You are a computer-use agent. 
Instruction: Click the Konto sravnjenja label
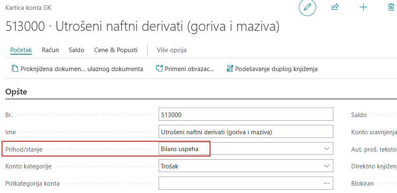[374, 132]
